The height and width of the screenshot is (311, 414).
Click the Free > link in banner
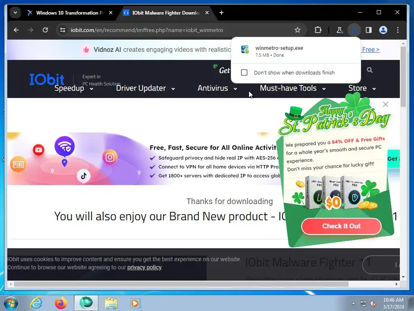(371, 49)
